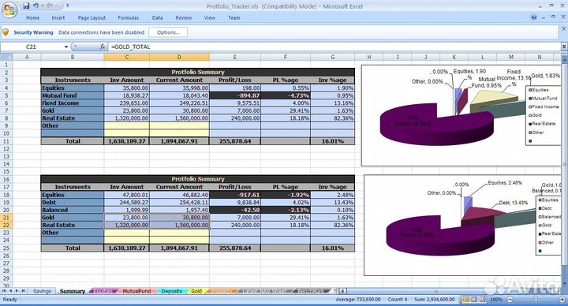This screenshot has height=306, width=568.
Task: Select column C header
Action: [126, 57]
